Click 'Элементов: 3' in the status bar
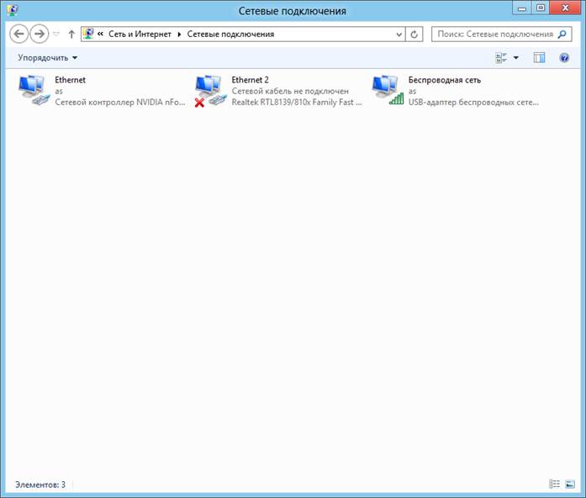586x498 pixels. point(40,485)
